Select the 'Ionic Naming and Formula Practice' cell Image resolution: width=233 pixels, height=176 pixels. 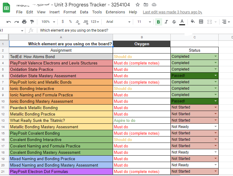(61, 95)
